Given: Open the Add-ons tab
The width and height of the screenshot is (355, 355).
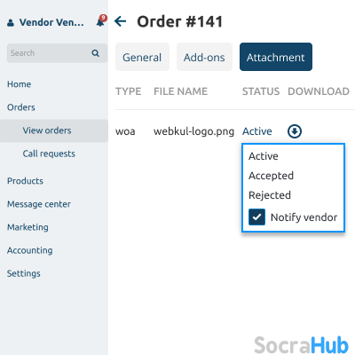Looking at the screenshot, I should pos(204,57).
